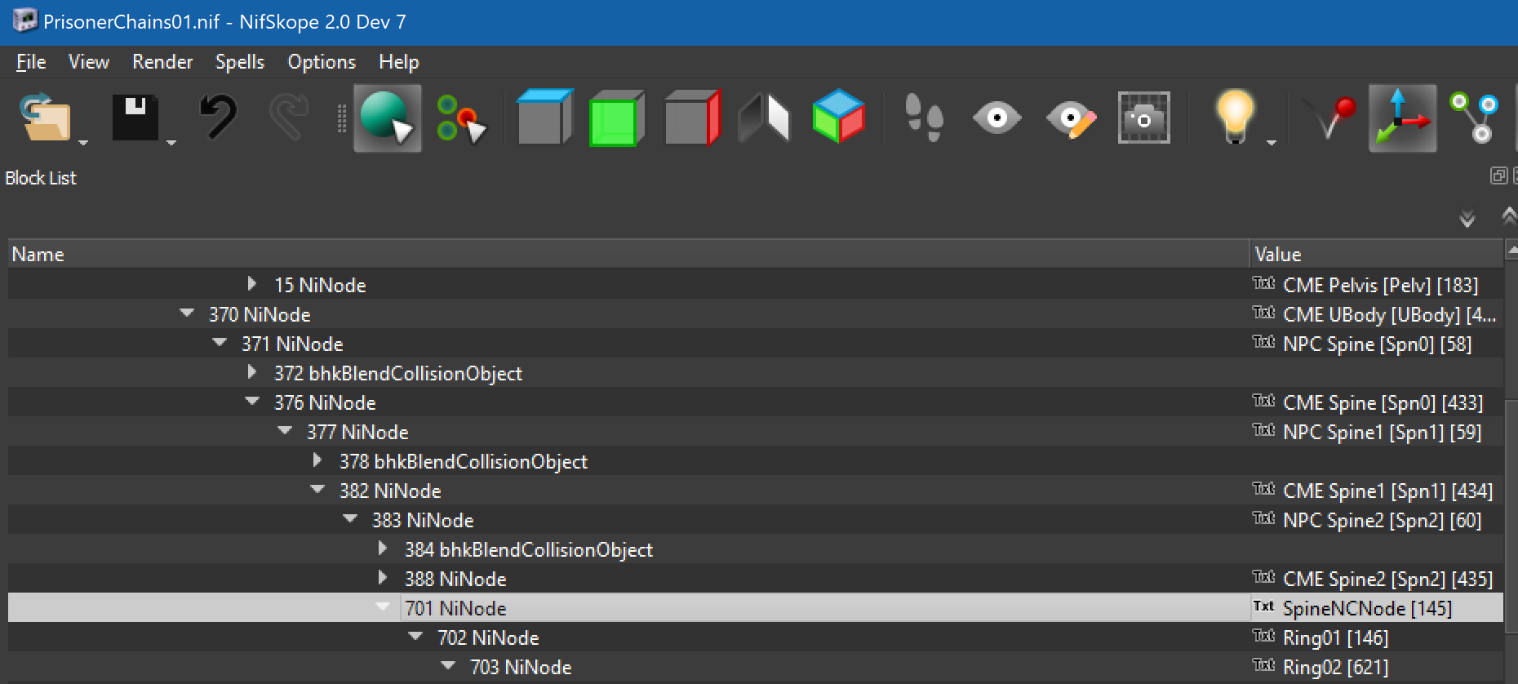
Task: Open the Spells menu
Action: pos(240,62)
